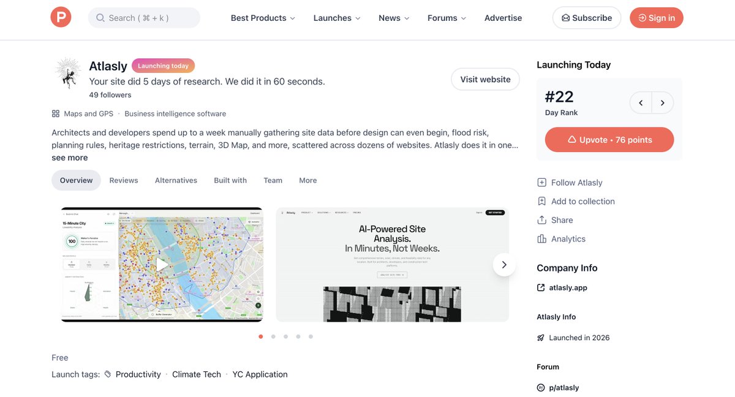Focus the search box

click(x=144, y=18)
